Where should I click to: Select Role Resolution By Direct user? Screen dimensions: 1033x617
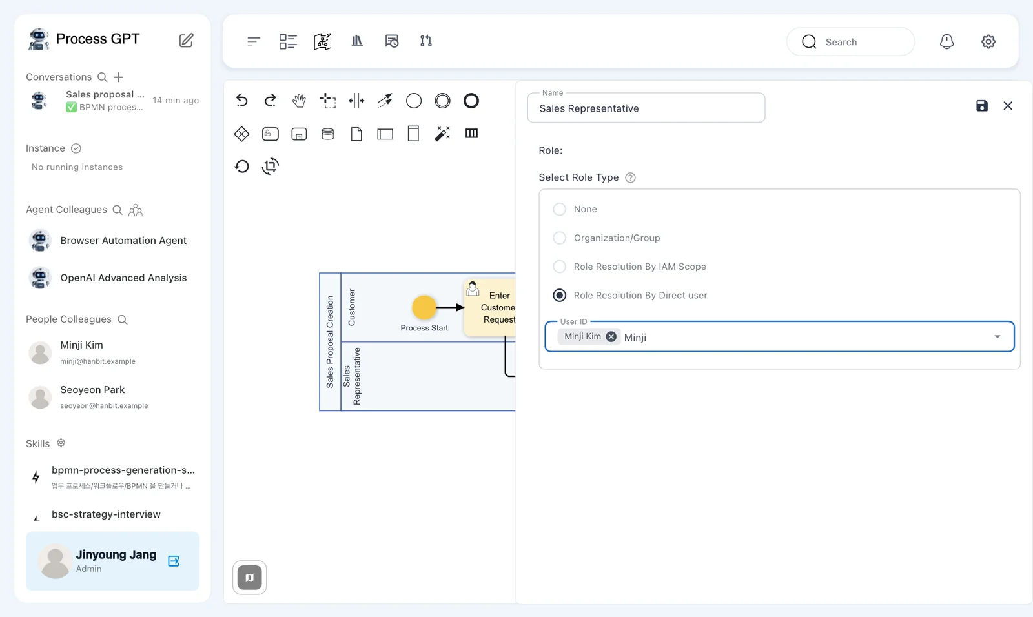pos(560,295)
